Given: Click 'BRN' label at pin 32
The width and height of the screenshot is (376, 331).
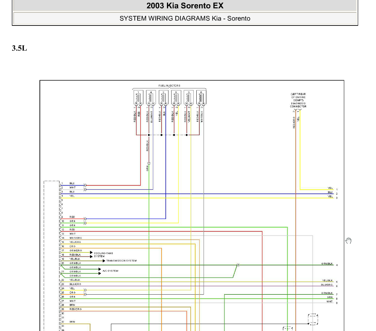Looking at the screenshot, I should coord(72,322).
